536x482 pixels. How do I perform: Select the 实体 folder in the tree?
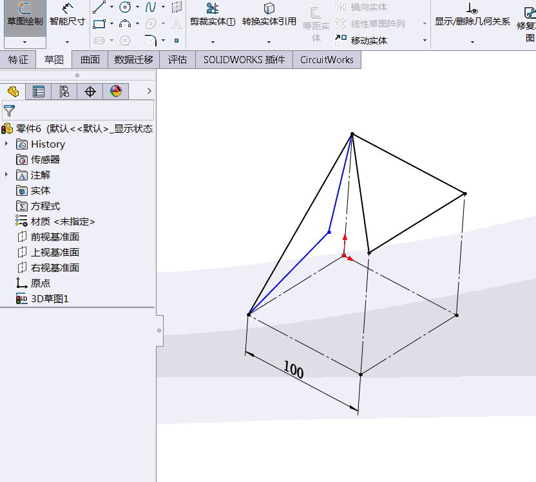pos(33,190)
